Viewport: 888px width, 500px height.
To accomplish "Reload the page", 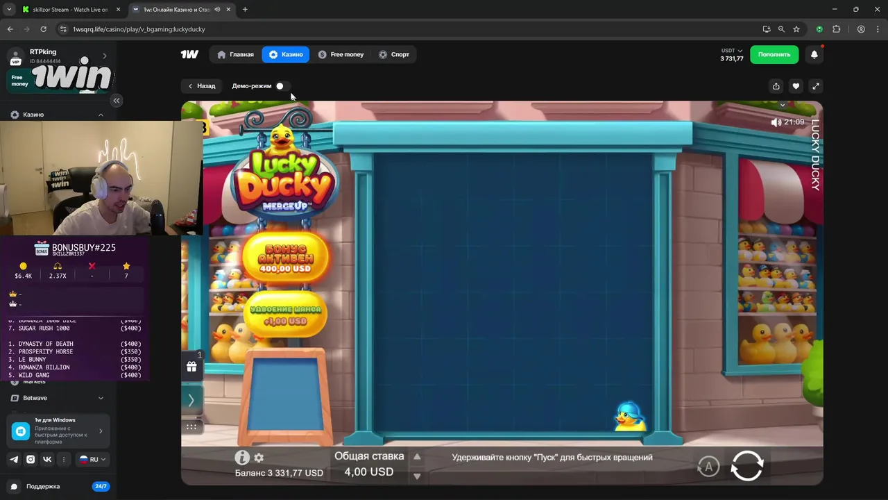I will pyautogui.click(x=43, y=29).
